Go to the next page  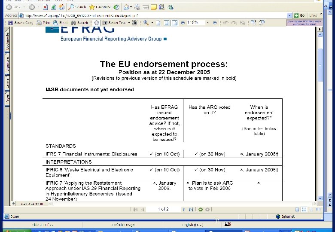(184, 210)
